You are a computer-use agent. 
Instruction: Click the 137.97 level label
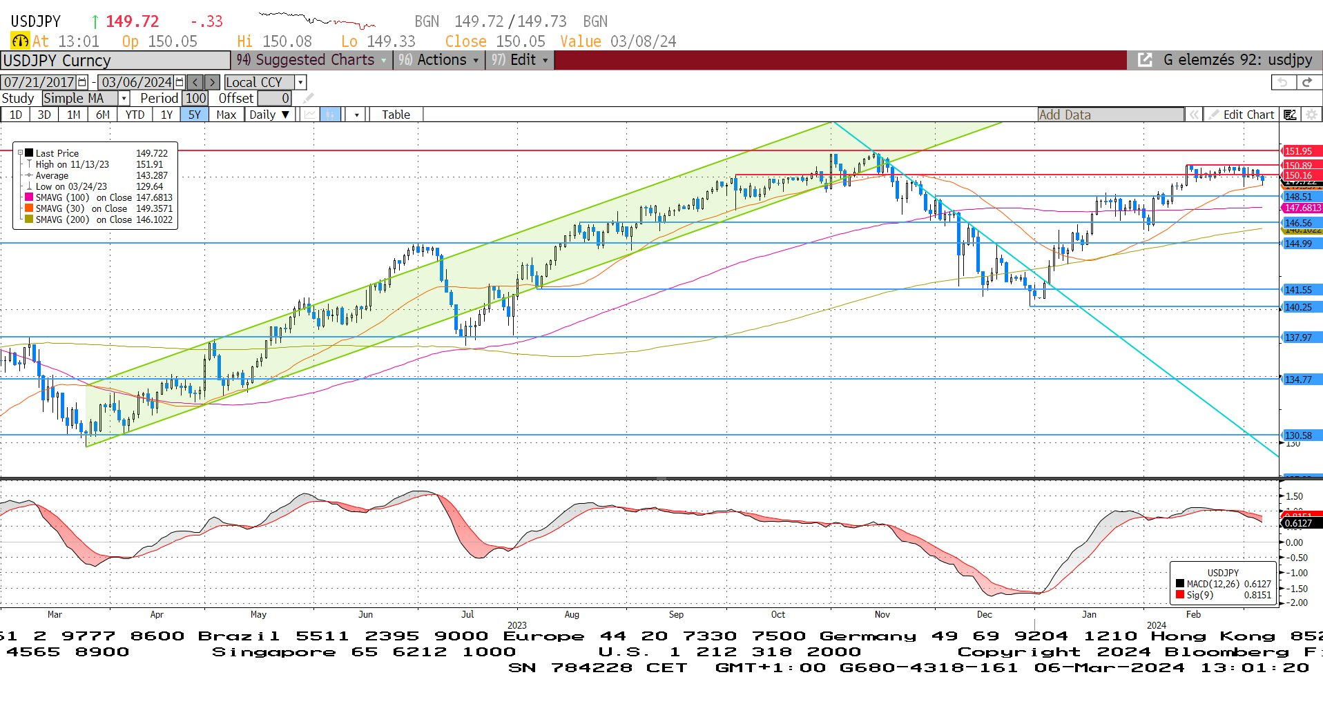tap(1301, 337)
